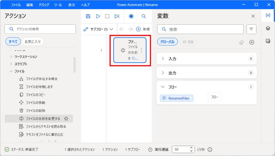Viewport: 275px width, 156px height.
Task: Stop the flow with the stop icon
Action: pos(107,16)
